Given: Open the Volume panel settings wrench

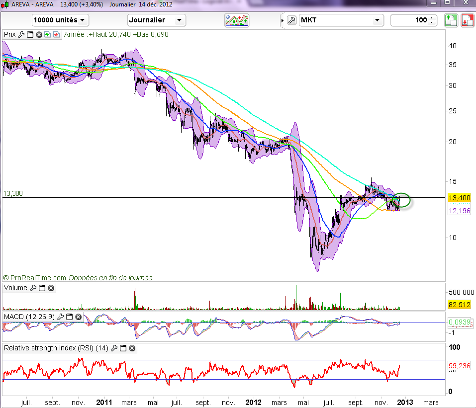Looking at the screenshot, I should click(33, 288).
